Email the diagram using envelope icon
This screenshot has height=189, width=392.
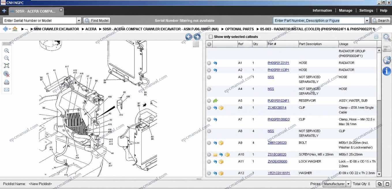(x=7, y=90)
